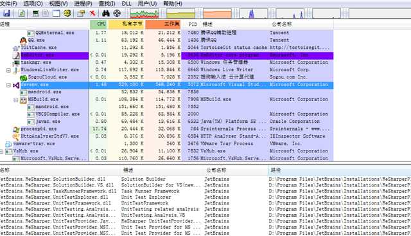This screenshot has width=411, height=236.
Task: Click the Visual Studio icon beside devenv.exe
Action: point(16,86)
